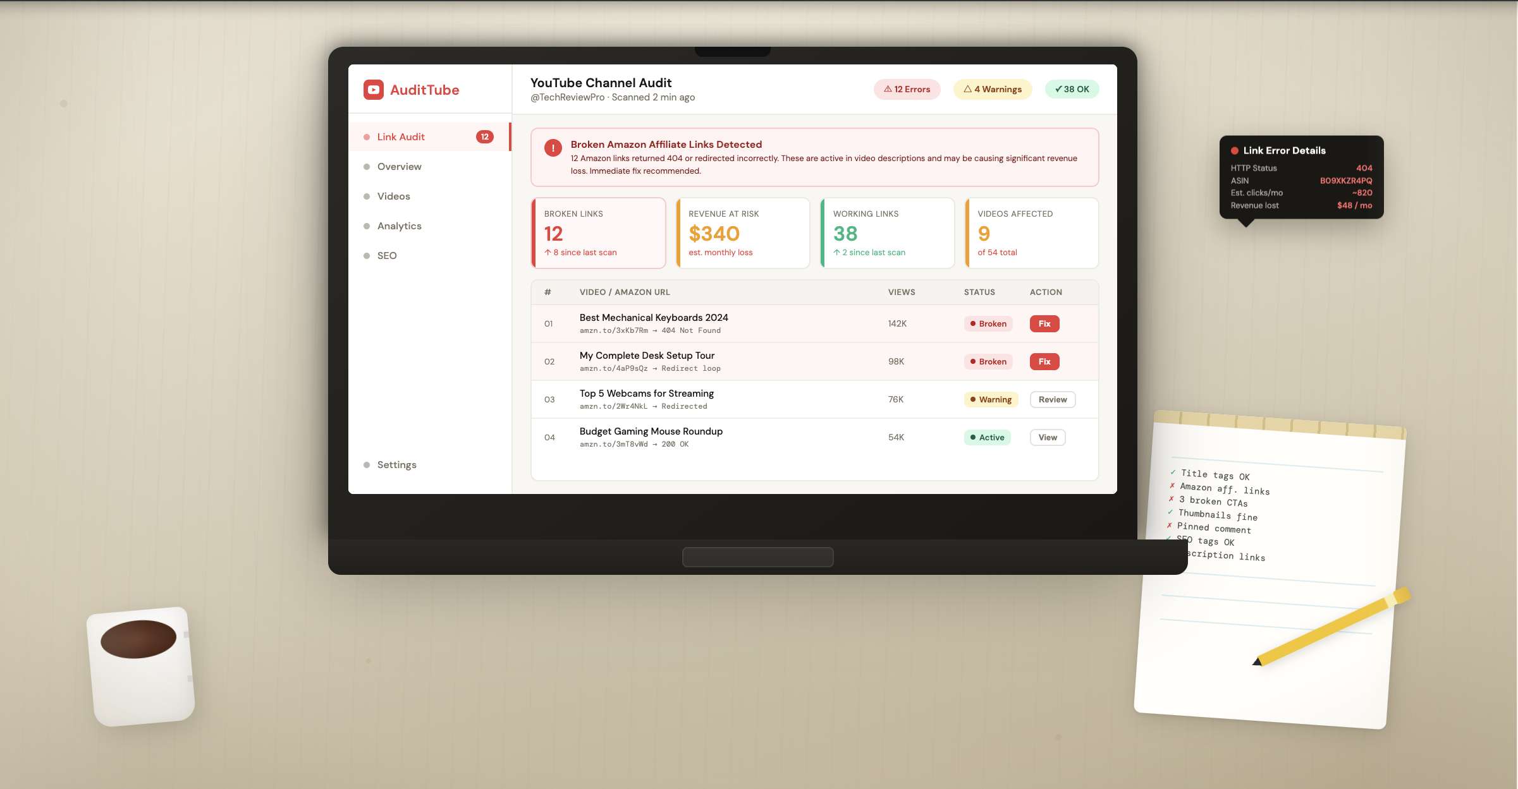View the Budget Gaming Mouse Roundup link
The height and width of the screenshot is (789, 1518).
tap(1047, 437)
